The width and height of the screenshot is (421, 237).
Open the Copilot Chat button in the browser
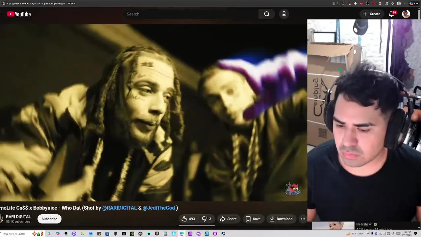[414, 3]
